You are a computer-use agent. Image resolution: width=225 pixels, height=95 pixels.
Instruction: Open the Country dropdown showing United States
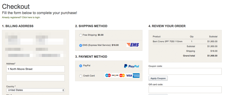click(x=35, y=90)
